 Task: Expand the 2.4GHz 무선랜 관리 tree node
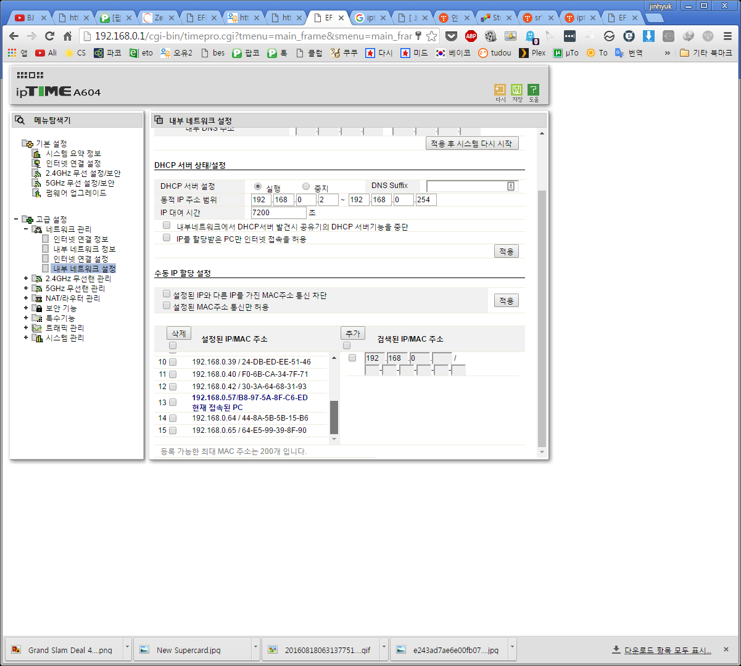pos(26,279)
